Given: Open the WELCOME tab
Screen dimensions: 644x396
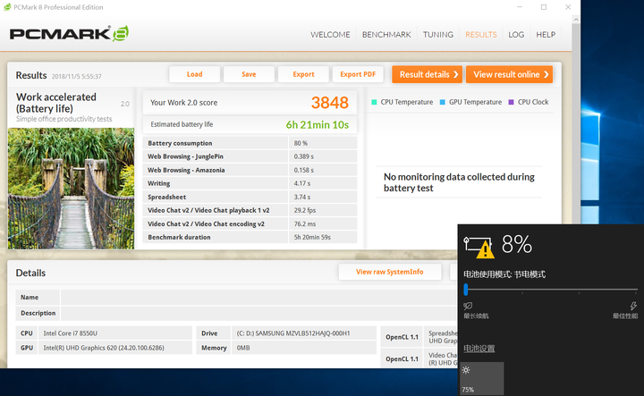Looking at the screenshot, I should coord(330,35).
